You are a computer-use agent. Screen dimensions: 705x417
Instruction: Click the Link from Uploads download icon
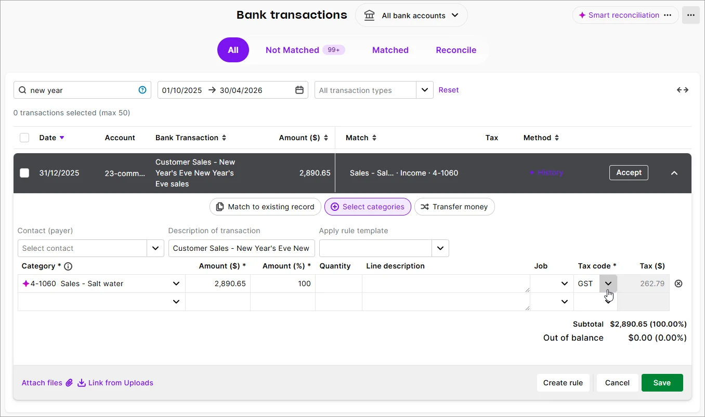point(81,383)
